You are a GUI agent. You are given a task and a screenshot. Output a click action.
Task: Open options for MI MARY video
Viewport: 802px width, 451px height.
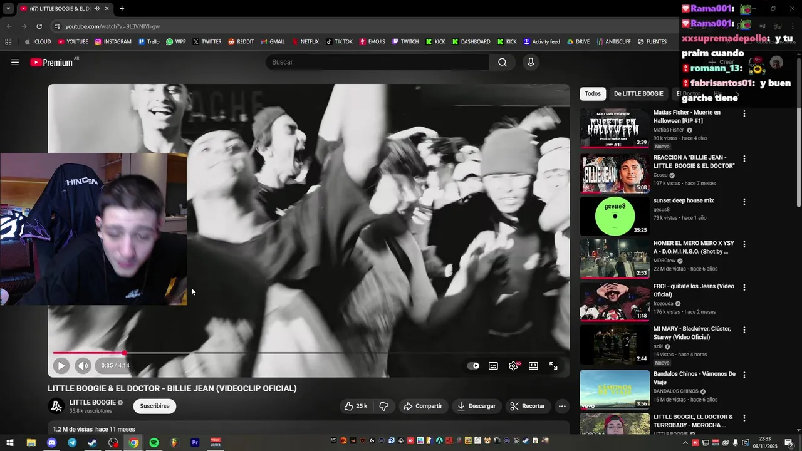point(744,330)
